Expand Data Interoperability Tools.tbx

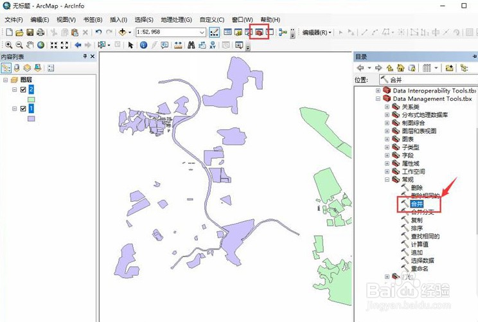pyautogui.click(x=378, y=91)
